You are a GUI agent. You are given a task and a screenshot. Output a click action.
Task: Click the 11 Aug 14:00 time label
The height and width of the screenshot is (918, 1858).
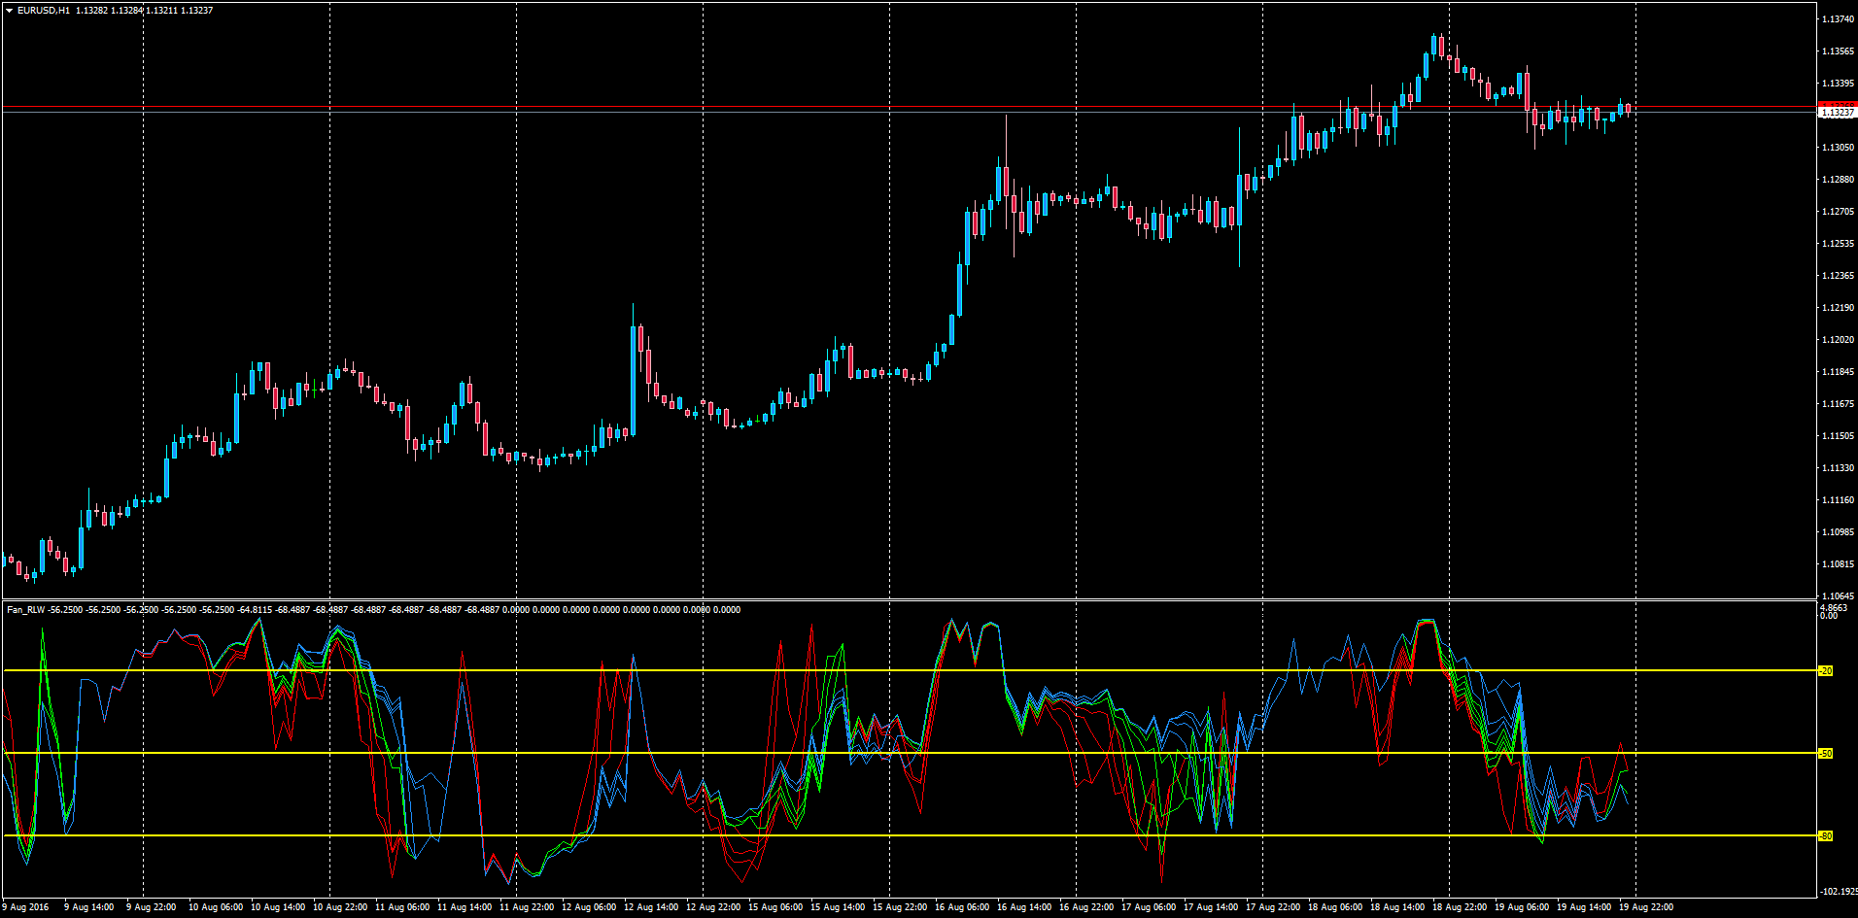464,907
